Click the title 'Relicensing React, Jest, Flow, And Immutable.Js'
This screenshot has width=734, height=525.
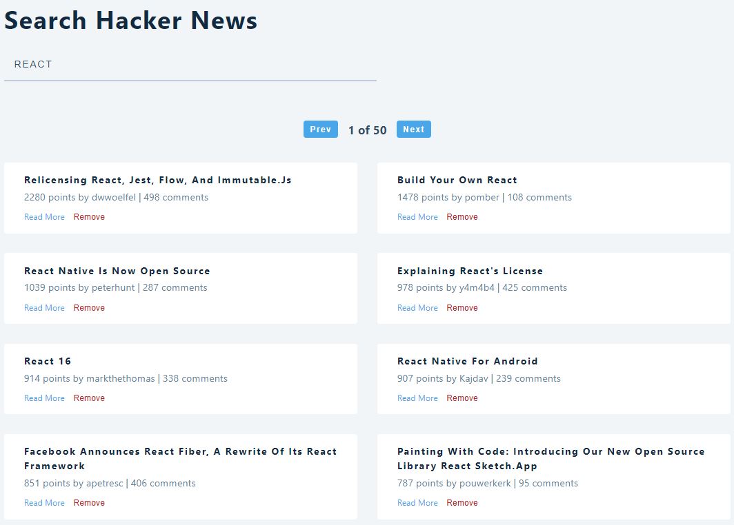158,180
